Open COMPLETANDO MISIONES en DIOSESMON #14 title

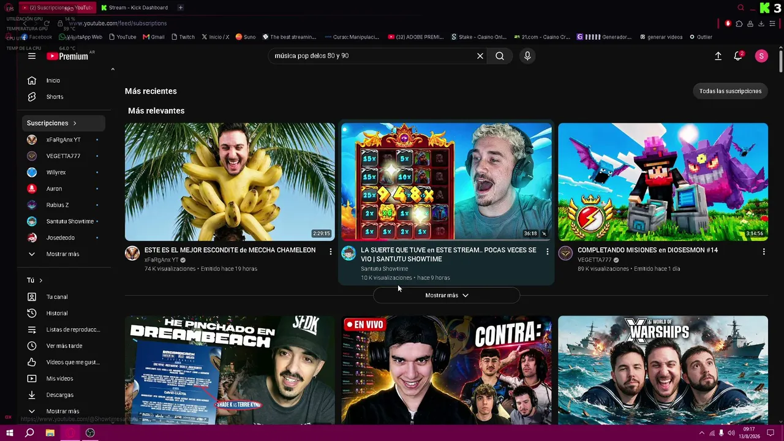click(647, 250)
